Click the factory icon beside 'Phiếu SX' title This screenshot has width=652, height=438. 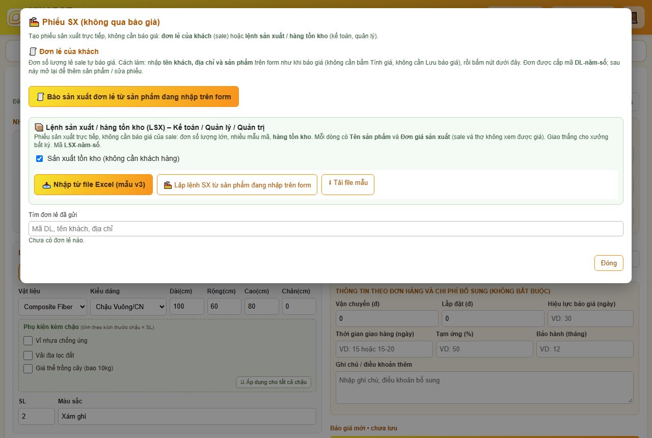click(34, 22)
